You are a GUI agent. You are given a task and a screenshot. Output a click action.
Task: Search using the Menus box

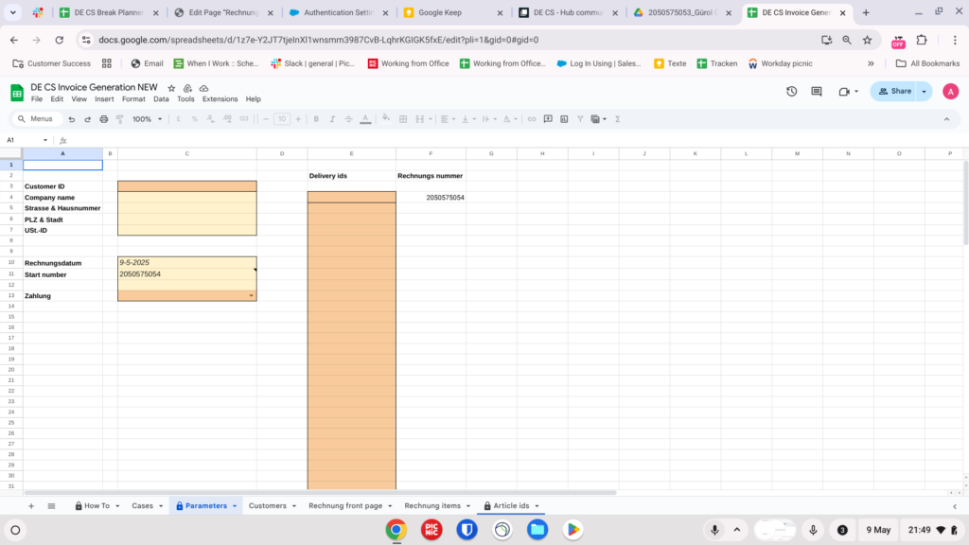(x=40, y=119)
